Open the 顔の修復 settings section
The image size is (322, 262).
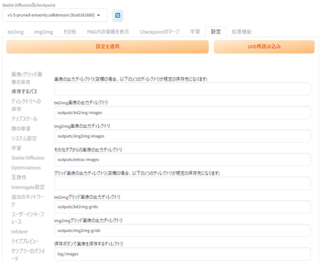[21, 128]
